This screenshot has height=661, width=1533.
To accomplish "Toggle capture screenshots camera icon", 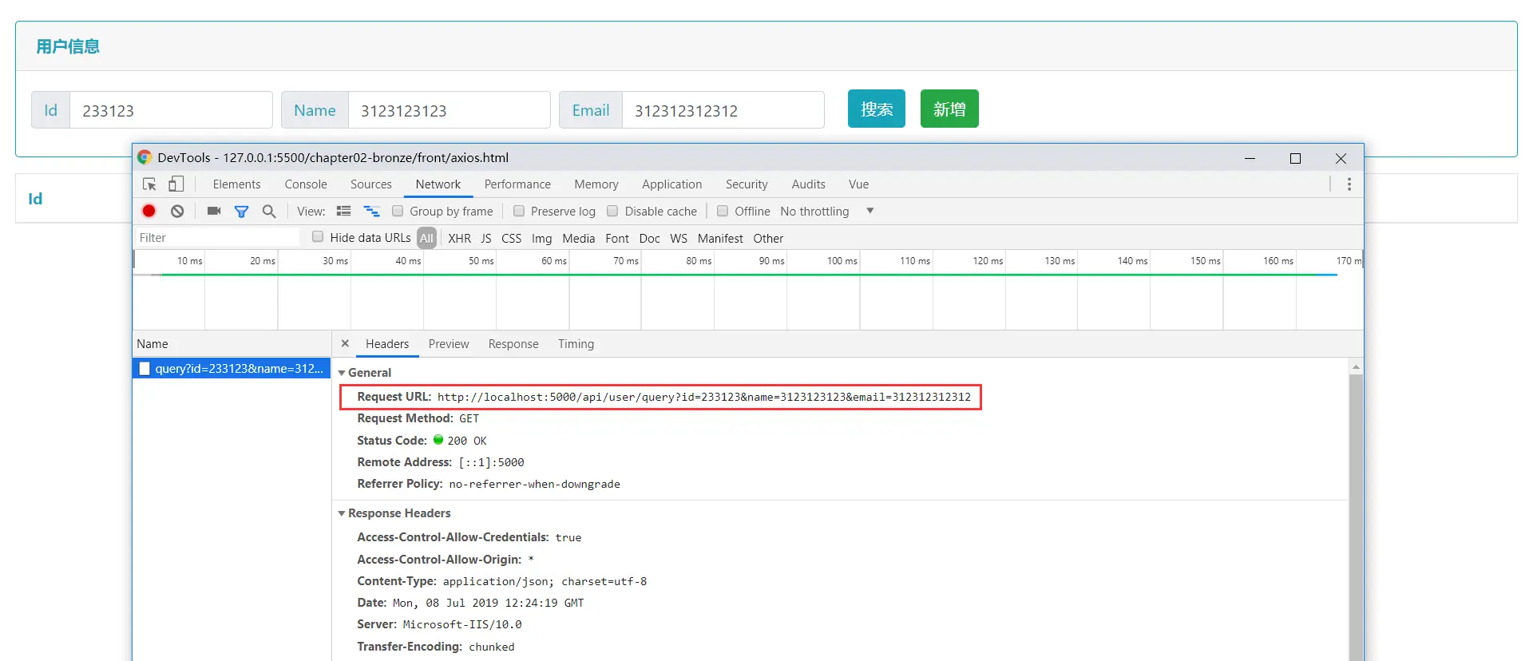I will point(213,211).
